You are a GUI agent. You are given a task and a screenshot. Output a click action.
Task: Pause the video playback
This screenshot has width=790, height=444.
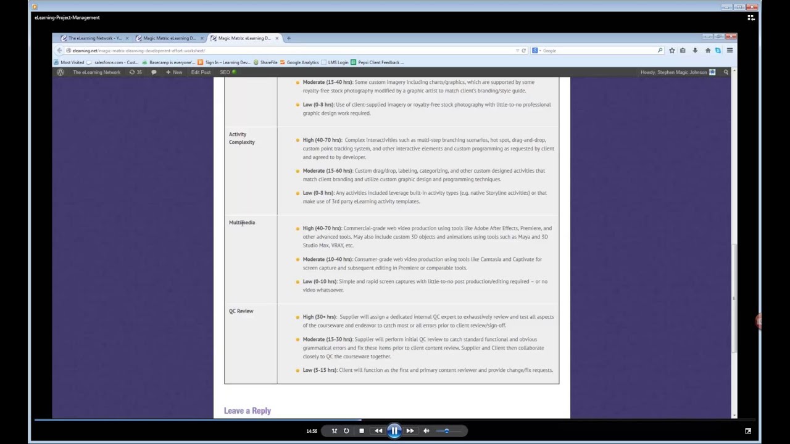click(x=394, y=431)
